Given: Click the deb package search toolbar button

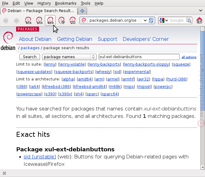Looking at the screenshot, I should [x=50, y=20].
